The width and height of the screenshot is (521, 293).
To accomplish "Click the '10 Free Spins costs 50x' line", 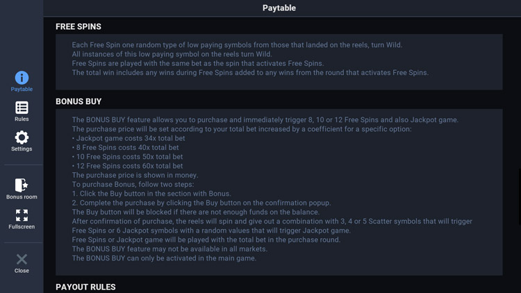I will point(129,157).
